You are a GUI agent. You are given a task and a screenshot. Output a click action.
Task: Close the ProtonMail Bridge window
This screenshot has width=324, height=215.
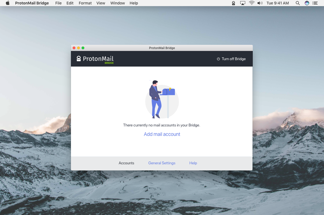[x=74, y=48]
